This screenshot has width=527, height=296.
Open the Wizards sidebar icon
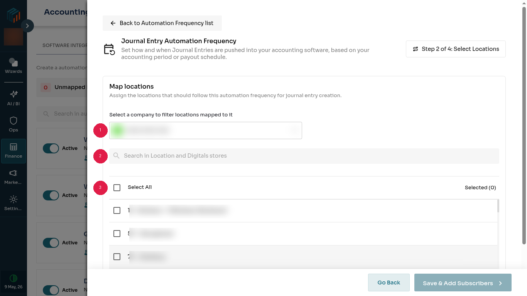coord(14,62)
